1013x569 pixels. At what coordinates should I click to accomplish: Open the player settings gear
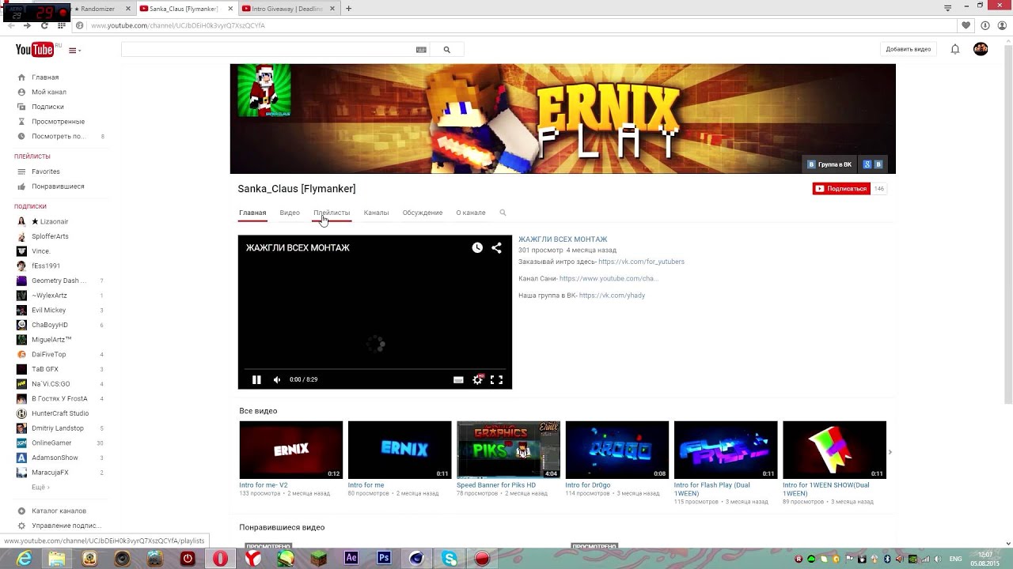477,379
